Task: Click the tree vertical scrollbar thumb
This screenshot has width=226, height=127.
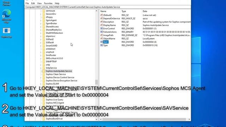Action: 96,82
